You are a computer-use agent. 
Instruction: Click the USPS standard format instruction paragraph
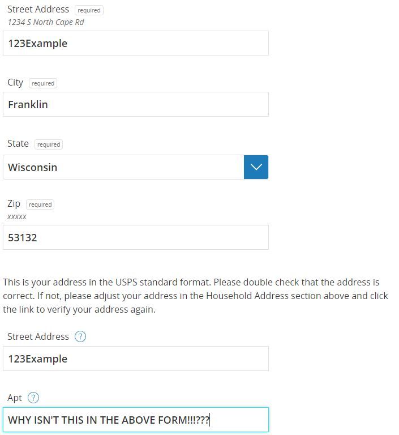195,296
